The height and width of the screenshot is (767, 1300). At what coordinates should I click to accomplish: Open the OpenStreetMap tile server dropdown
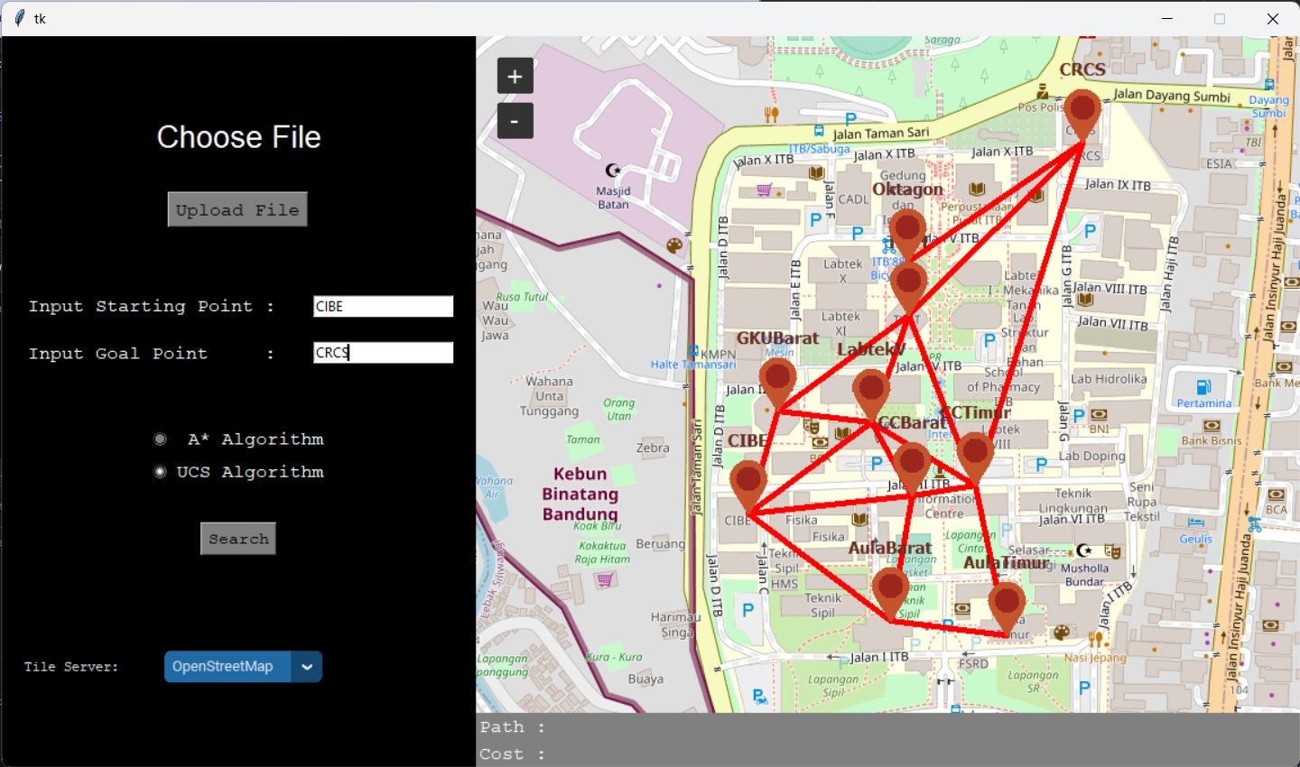click(227, 667)
